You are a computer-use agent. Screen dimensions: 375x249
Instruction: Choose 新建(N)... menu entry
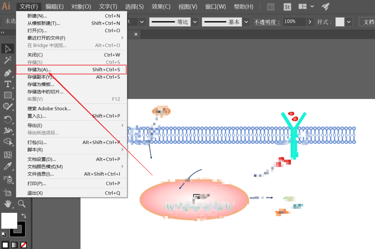(71, 16)
